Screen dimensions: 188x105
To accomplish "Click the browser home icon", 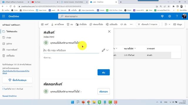I will (14, 6).
